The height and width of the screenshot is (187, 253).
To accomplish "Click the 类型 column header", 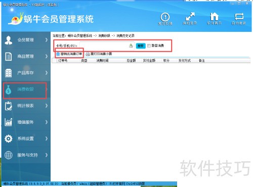I will click(84, 61).
